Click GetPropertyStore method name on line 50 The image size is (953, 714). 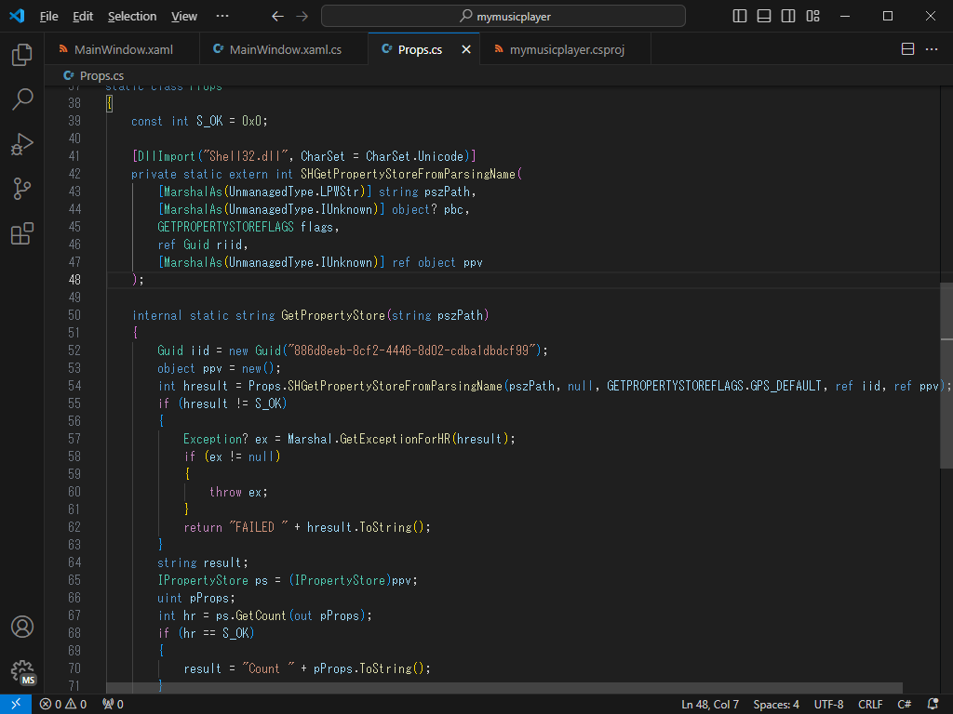[x=333, y=316]
